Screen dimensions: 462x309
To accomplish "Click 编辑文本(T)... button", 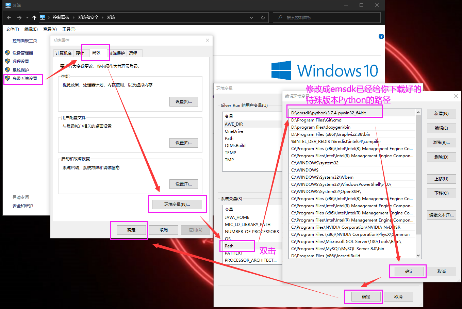I will 441,215.
